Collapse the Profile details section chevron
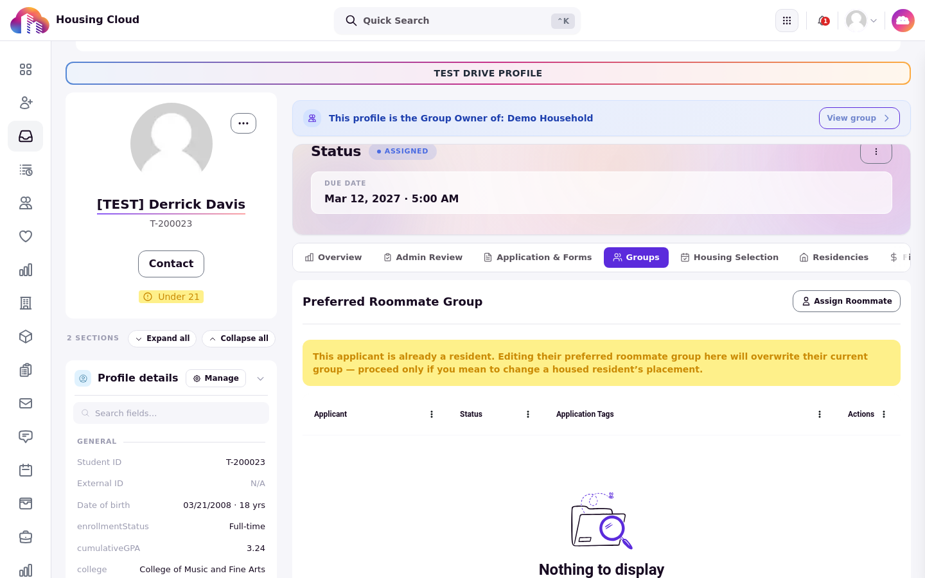This screenshot has height=578, width=925. pos(261,379)
